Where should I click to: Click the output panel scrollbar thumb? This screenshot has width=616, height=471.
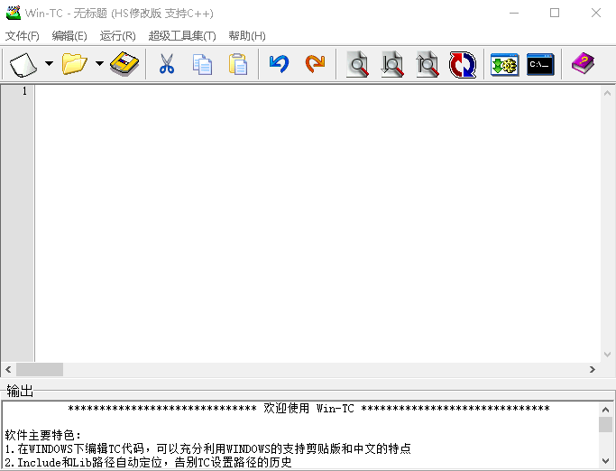tap(605, 425)
